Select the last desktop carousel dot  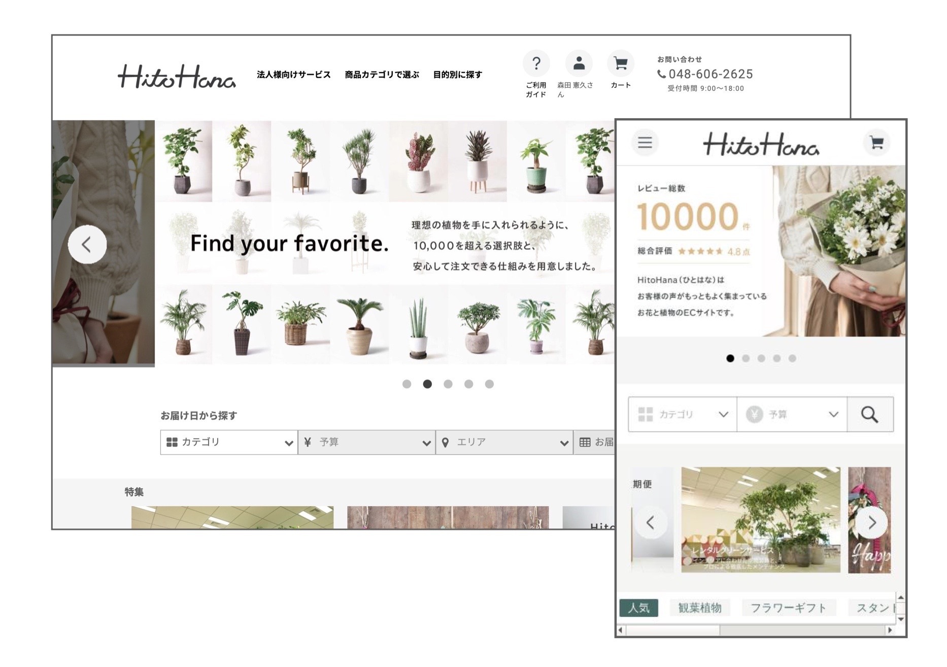tap(489, 384)
